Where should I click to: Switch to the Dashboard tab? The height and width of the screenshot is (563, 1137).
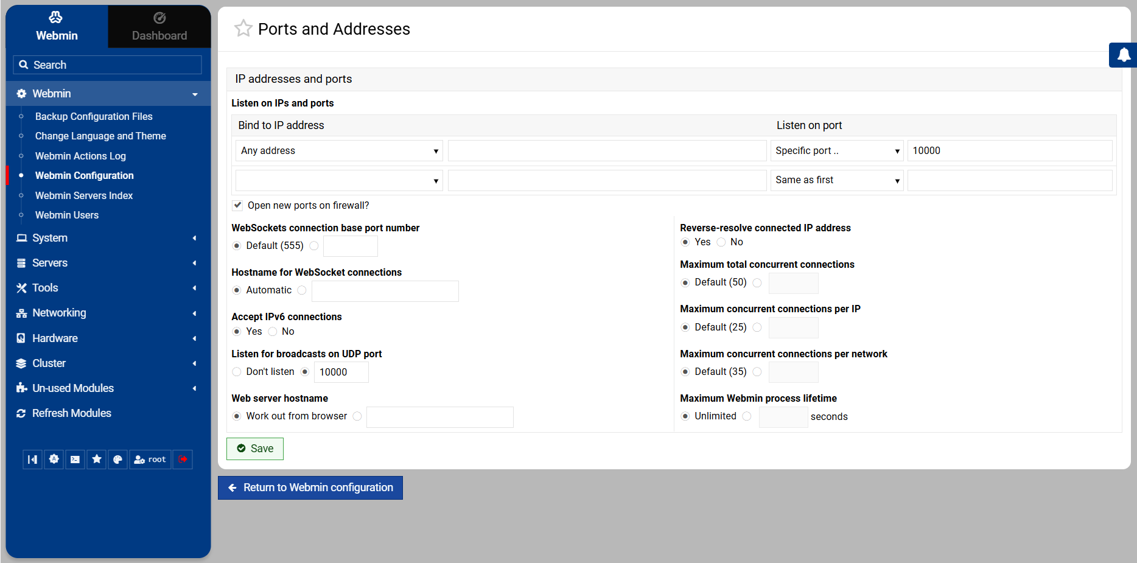[159, 27]
